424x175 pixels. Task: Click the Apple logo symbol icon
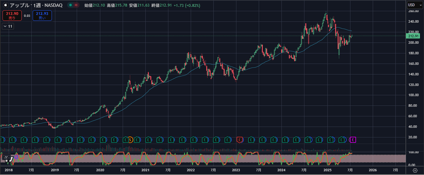click(6, 5)
